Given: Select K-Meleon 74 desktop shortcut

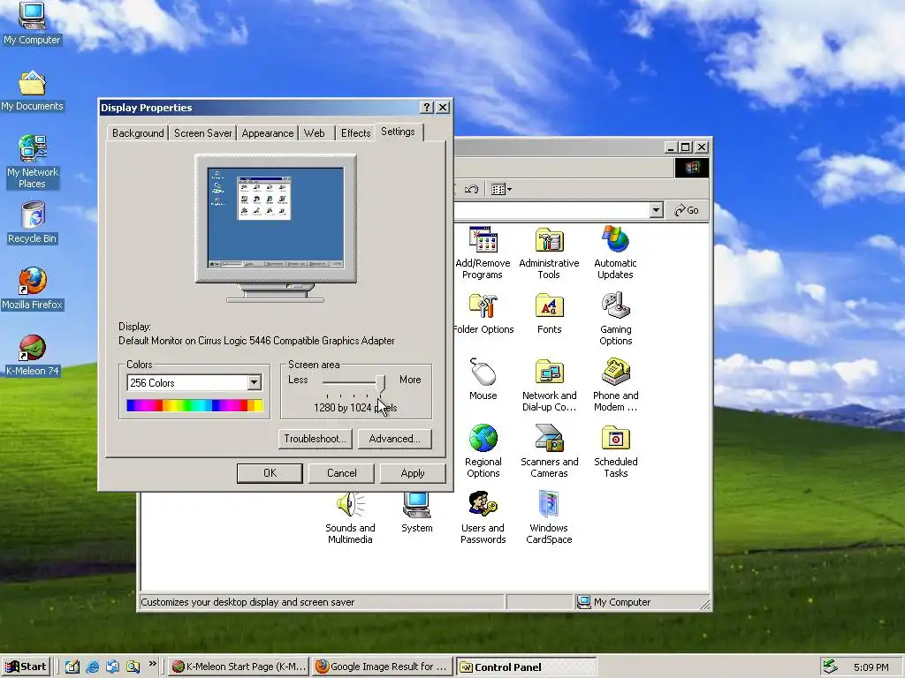Looking at the screenshot, I should click(x=32, y=355).
